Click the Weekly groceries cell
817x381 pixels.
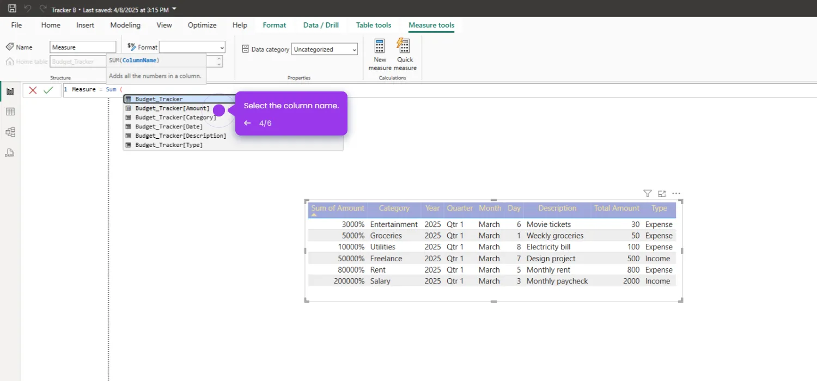point(555,236)
